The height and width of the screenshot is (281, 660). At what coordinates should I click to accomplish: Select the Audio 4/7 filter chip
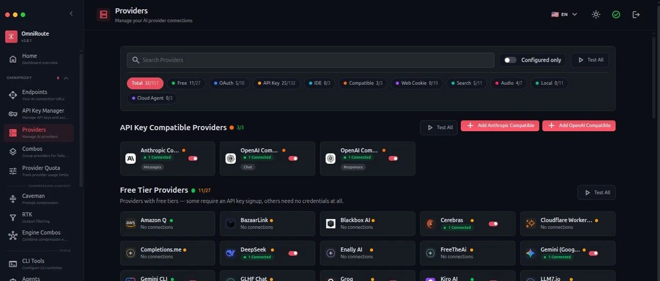[509, 83]
